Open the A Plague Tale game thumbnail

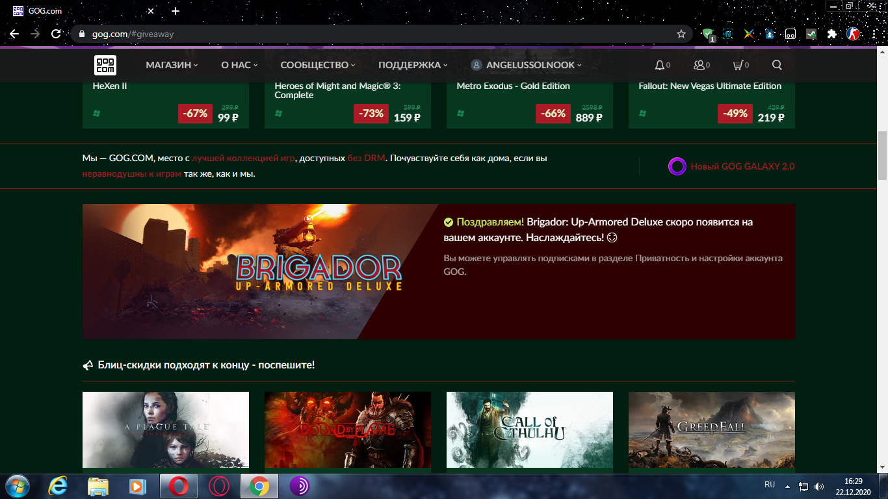tap(166, 429)
